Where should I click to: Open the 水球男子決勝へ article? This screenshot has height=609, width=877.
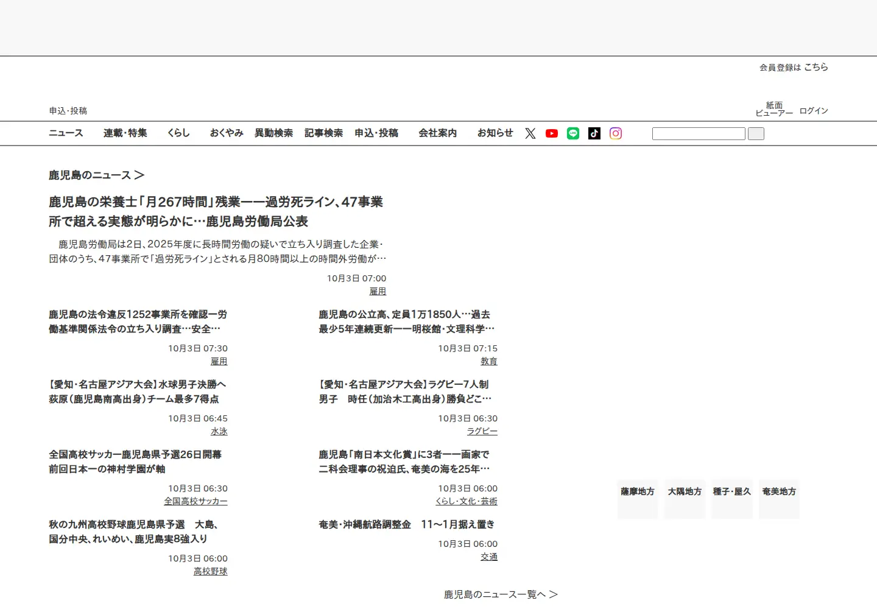pyautogui.click(x=138, y=392)
